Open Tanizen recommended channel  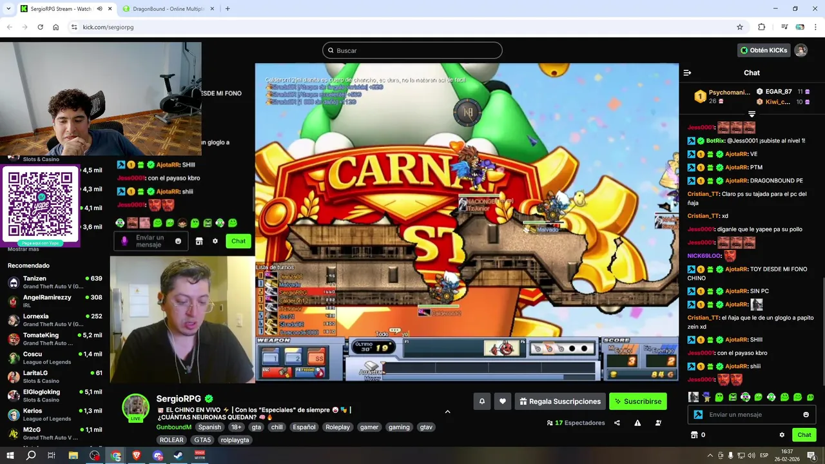click(x=55, y=282)
